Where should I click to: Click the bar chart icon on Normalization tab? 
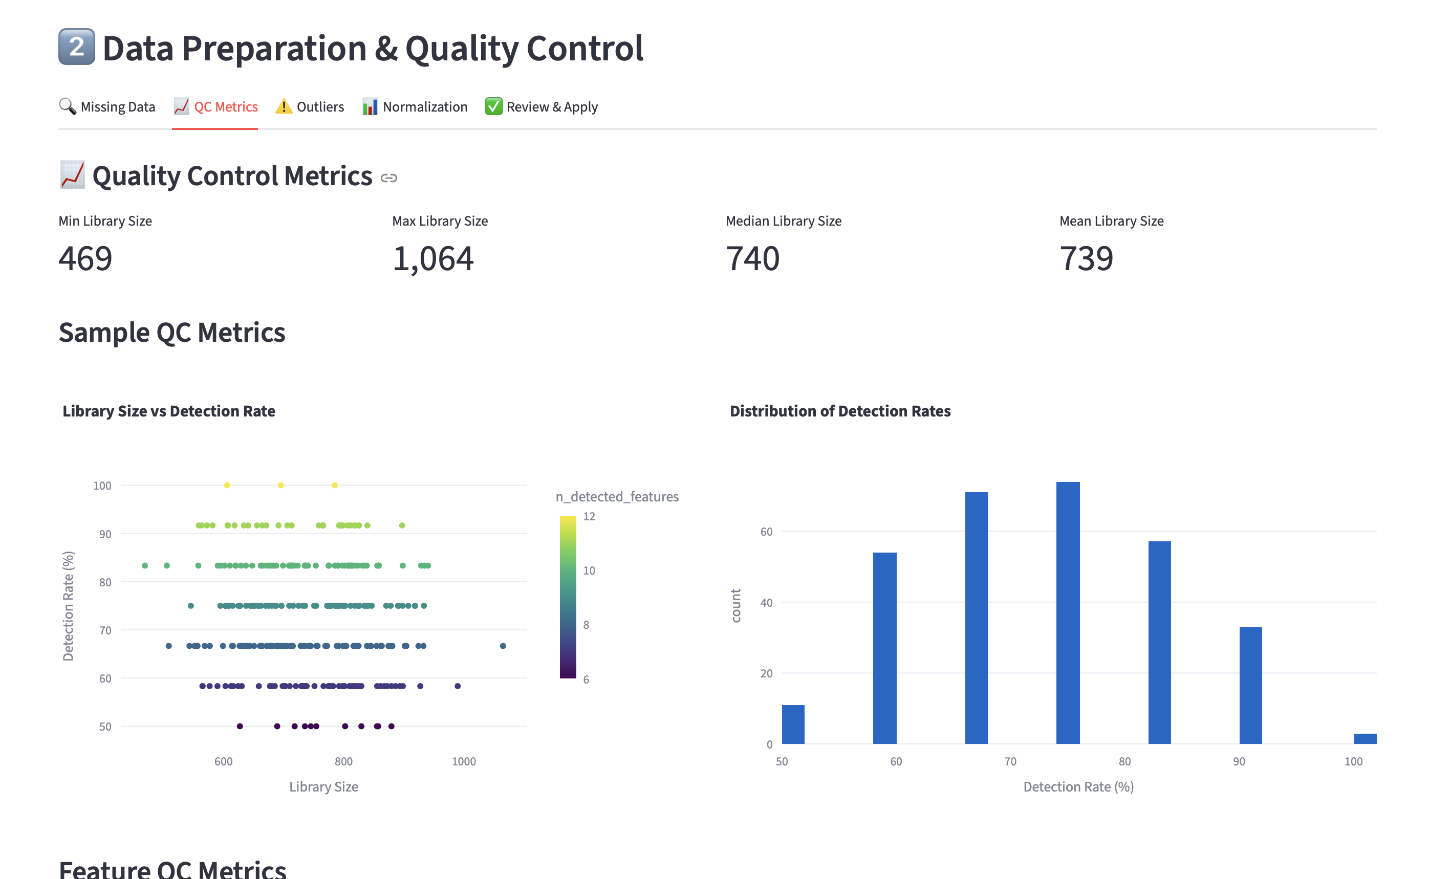tap(370, 106)
